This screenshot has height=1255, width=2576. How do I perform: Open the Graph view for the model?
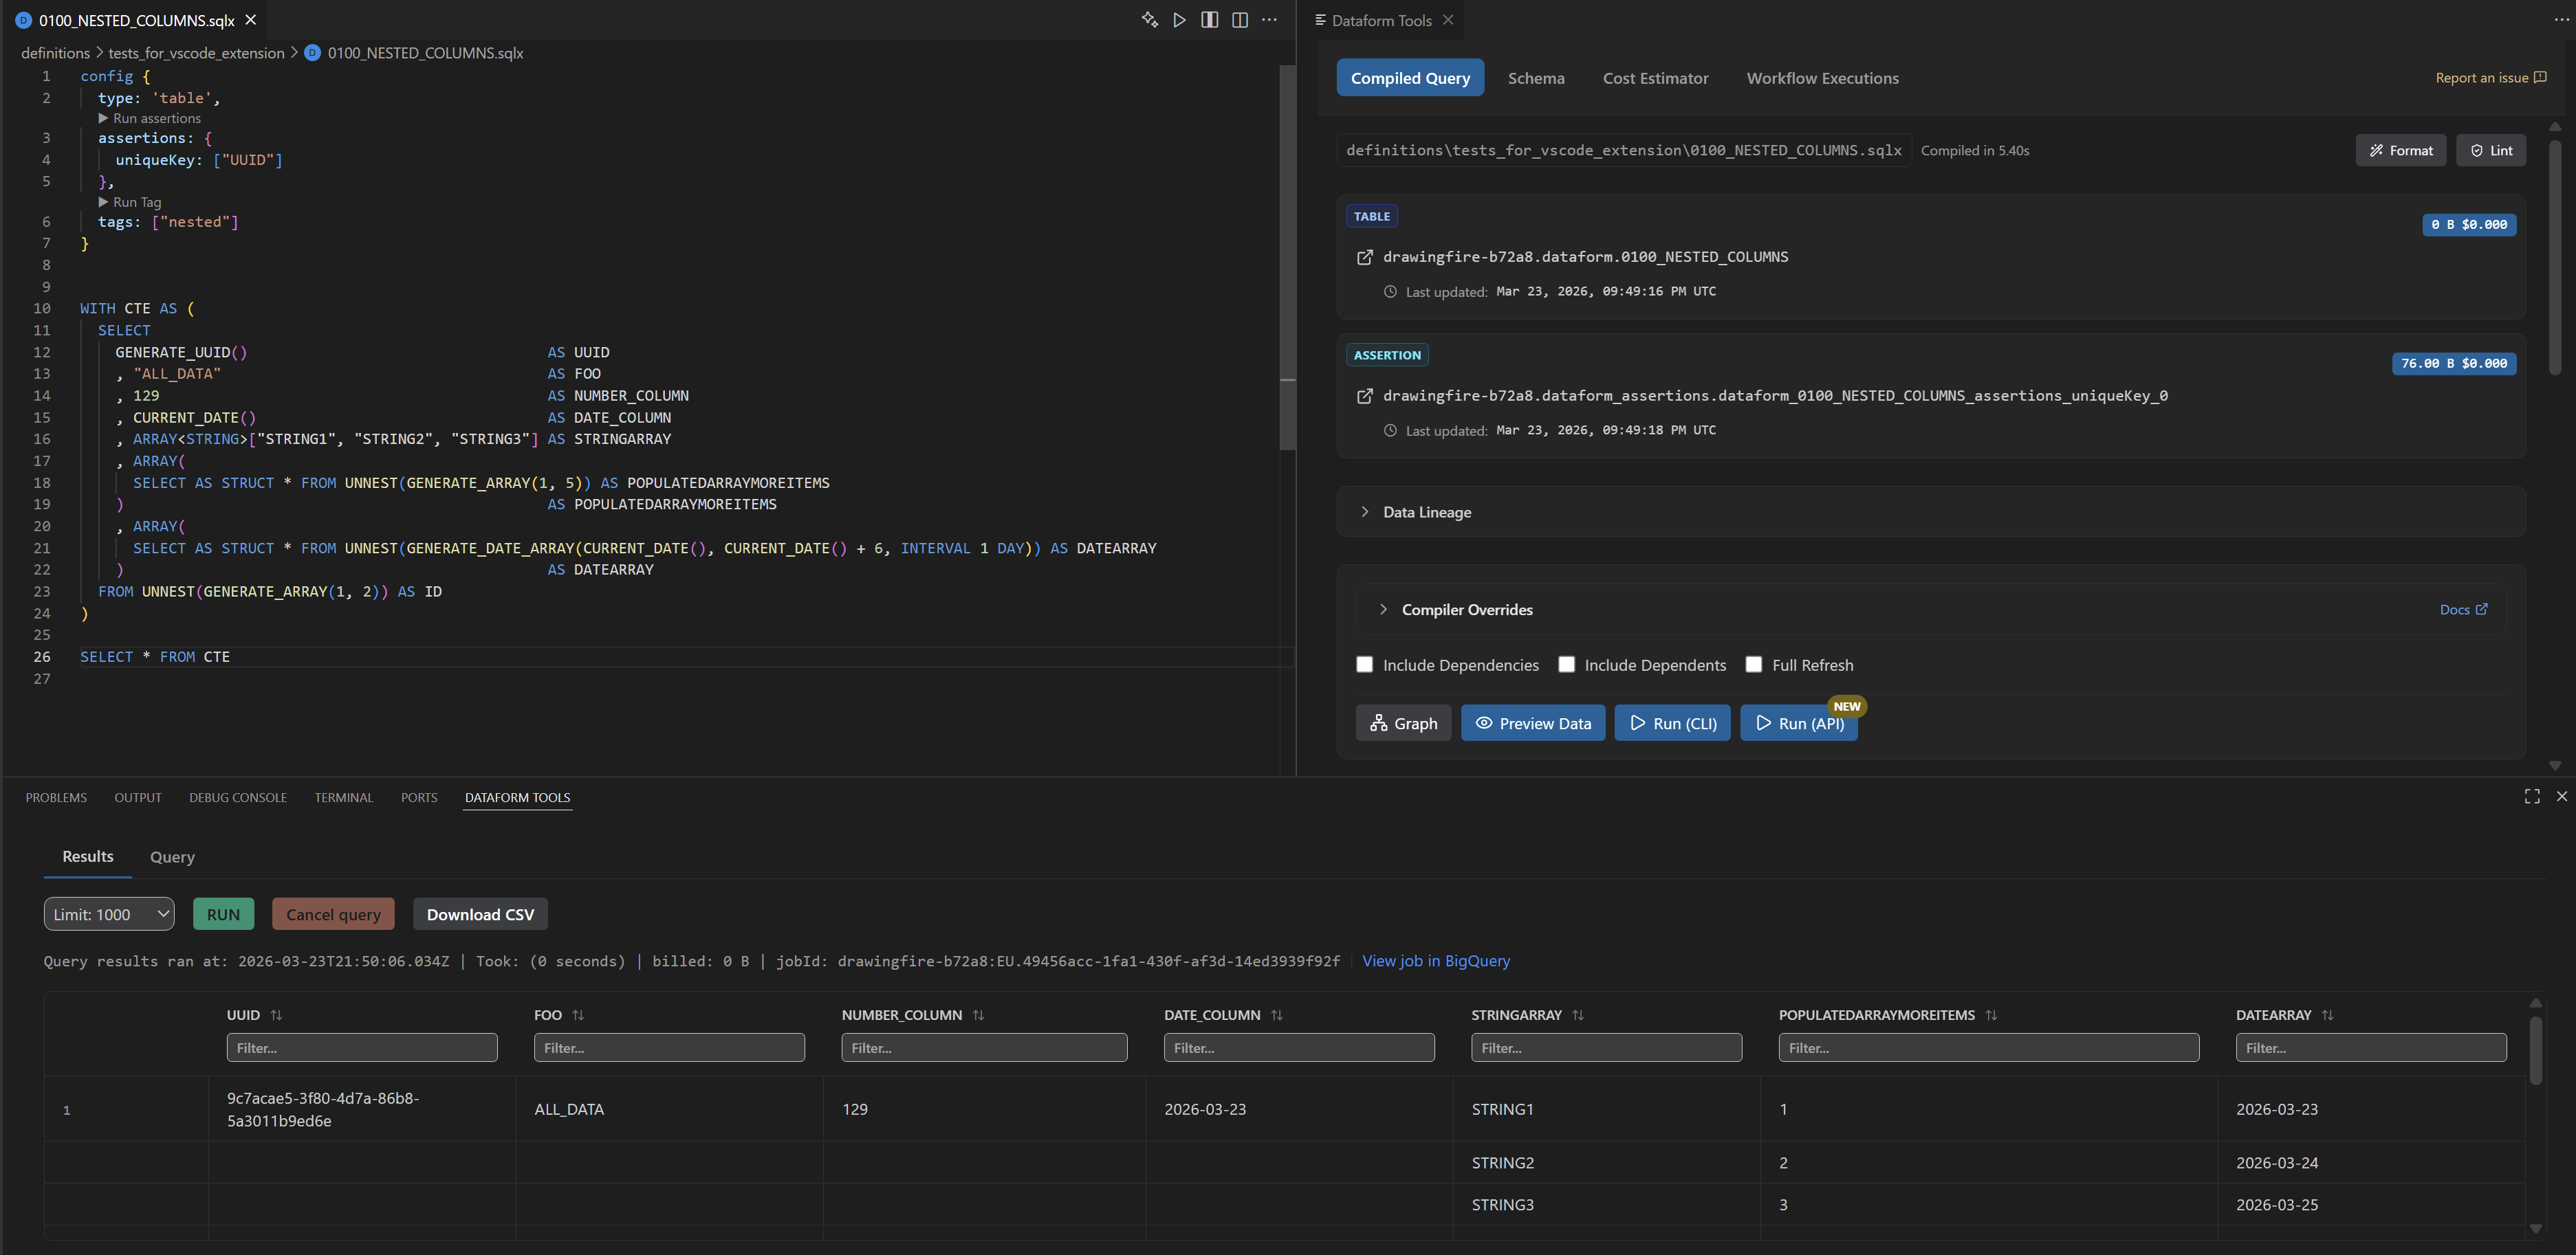pos(1403,722)
